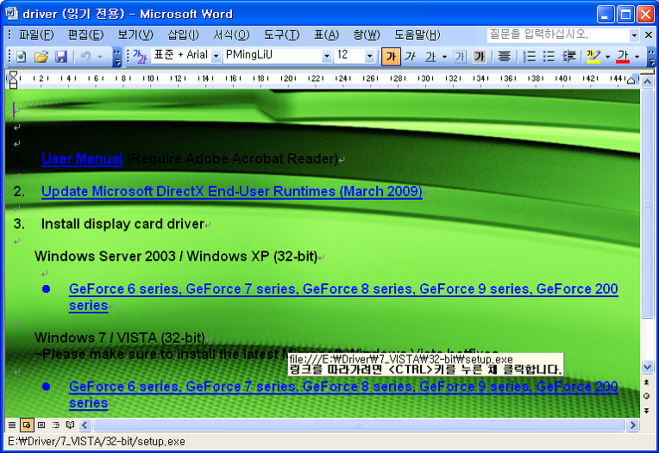659x453 pixels.
Task: Switch to Web Layout view button
Action: [x=27, y=425]
